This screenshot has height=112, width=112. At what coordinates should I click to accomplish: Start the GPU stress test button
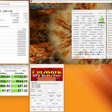click(55, 90)
